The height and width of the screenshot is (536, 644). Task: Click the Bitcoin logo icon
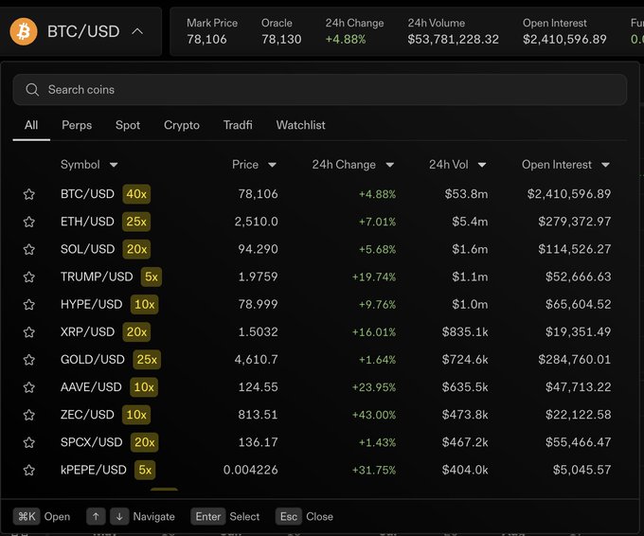pyautogui.click(x=24, y=31)
